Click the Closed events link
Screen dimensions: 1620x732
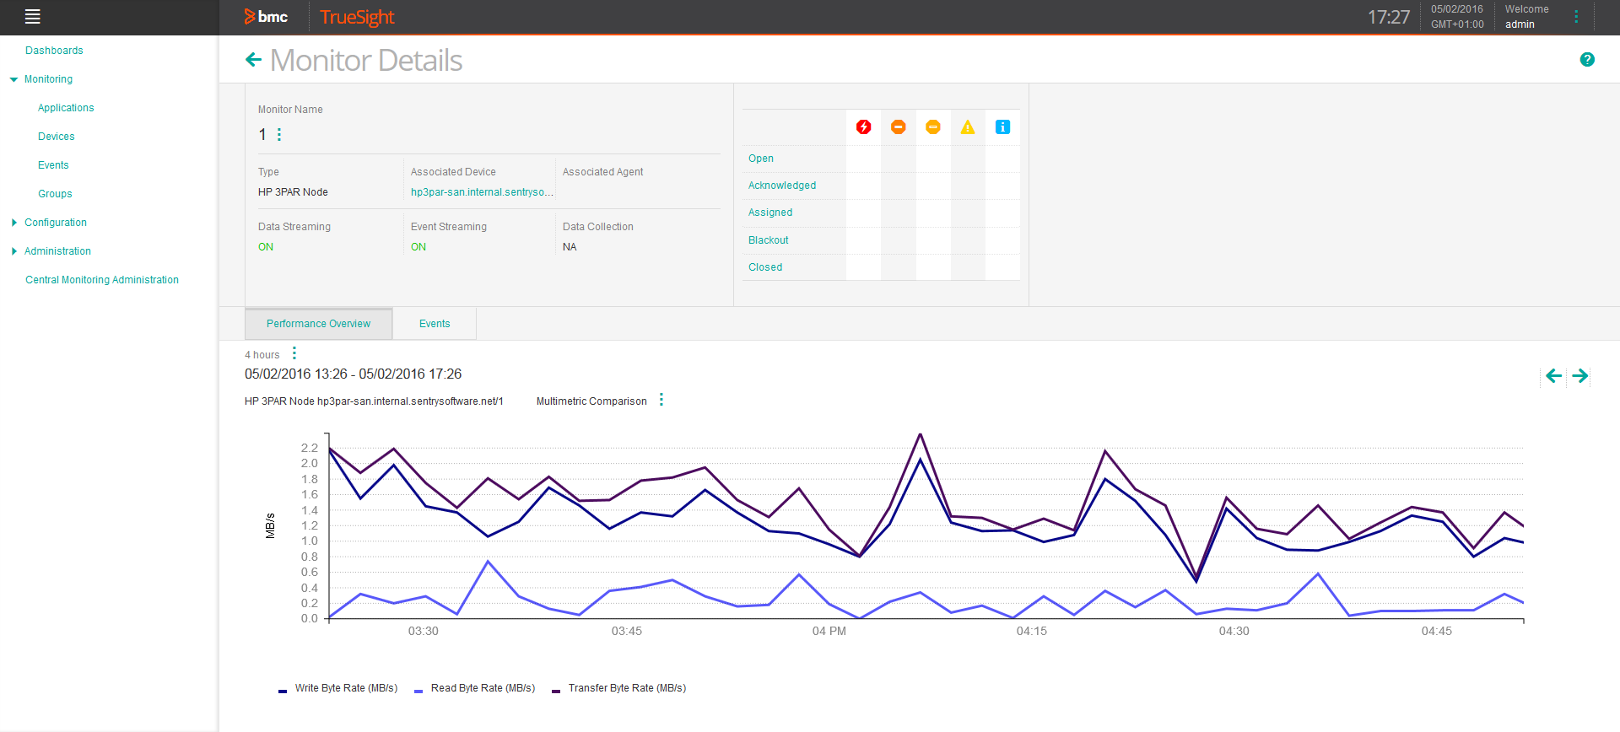click(x=765, y=267)
